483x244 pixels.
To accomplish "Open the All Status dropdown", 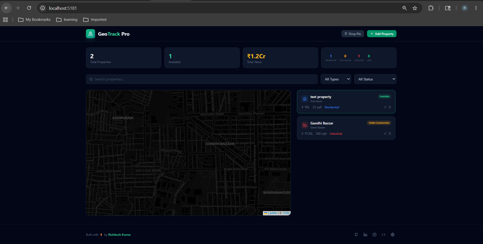I will 375,79.
